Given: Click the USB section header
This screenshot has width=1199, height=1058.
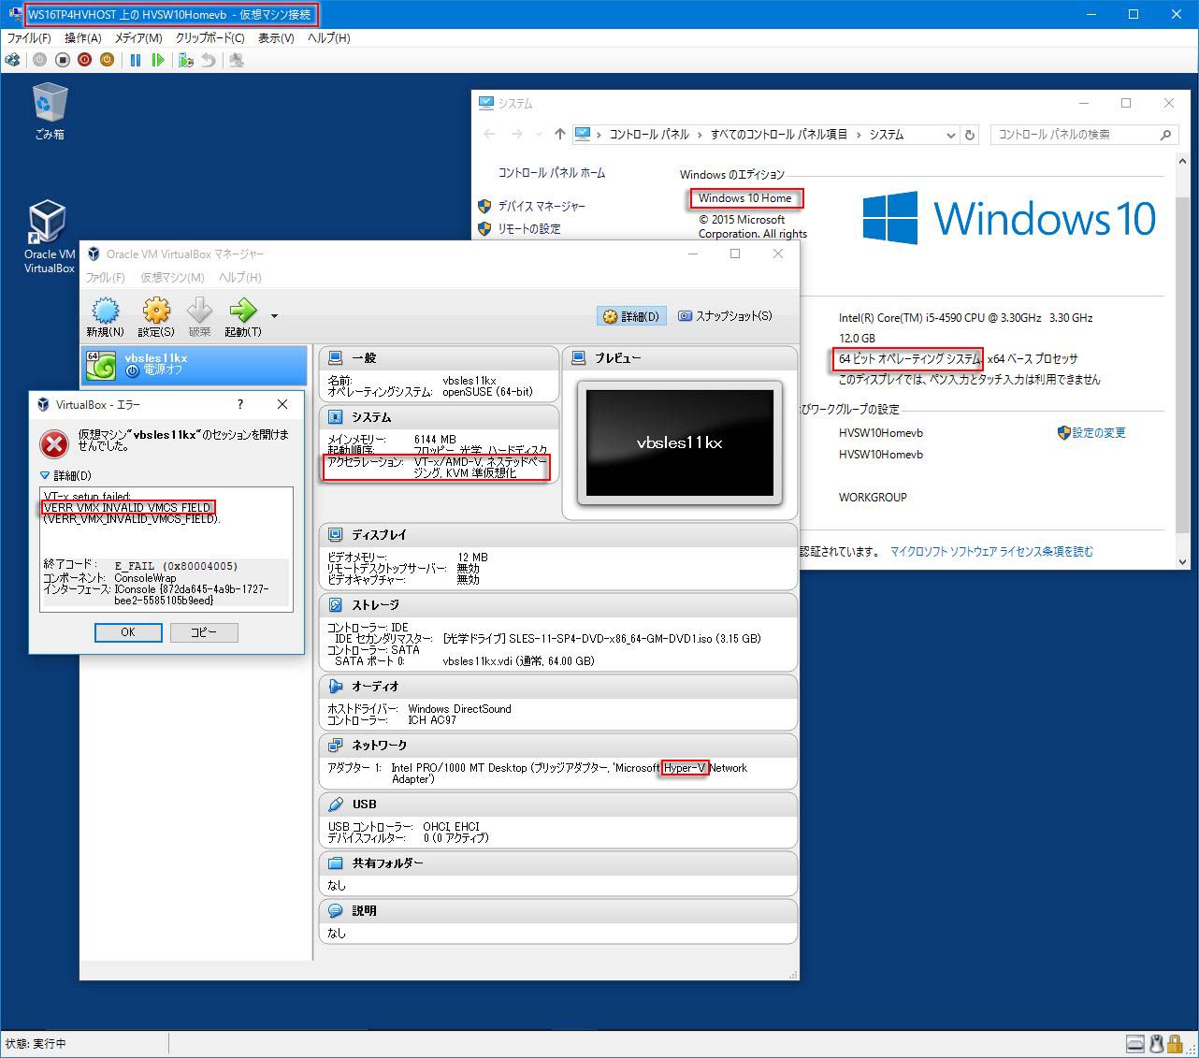Looking at the screenshot, I should [558, 804].
